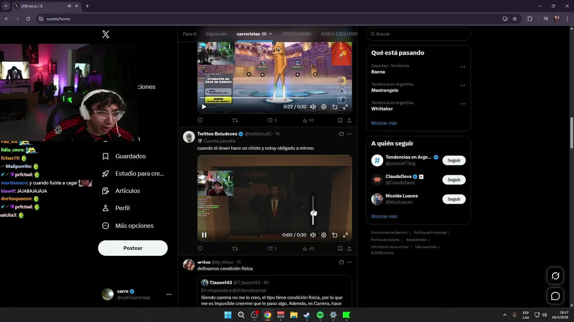Screen dimensions: 574x322
Task: Repost the Twitteo Boludeces post
Action: coord(235,249)
